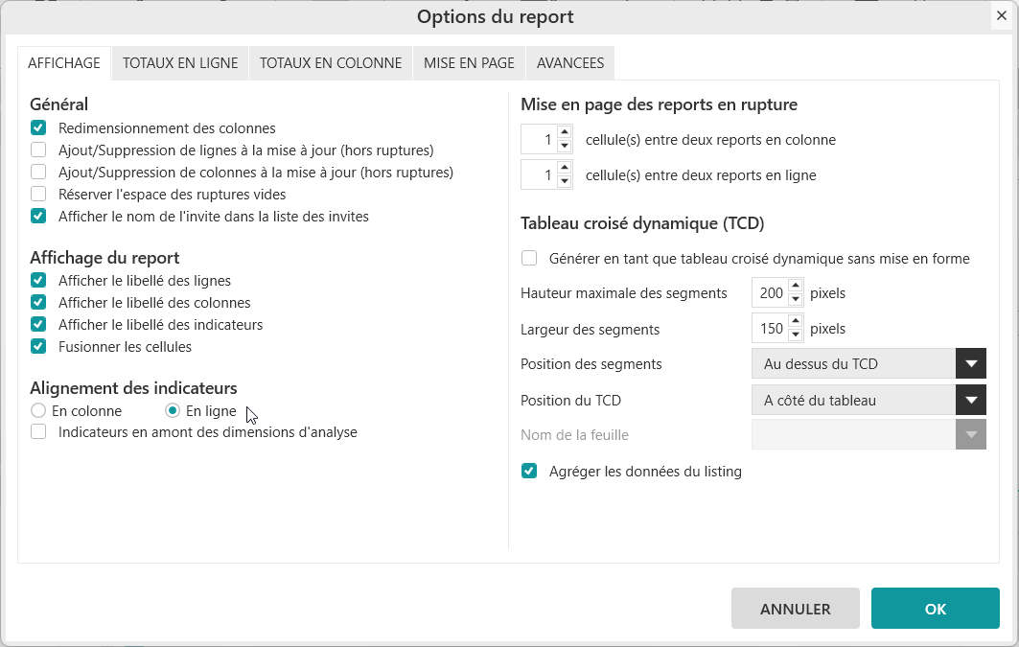Uncheck Fusionner les cellules
Screen dimensions: 1019x647
tap(38, 347)
